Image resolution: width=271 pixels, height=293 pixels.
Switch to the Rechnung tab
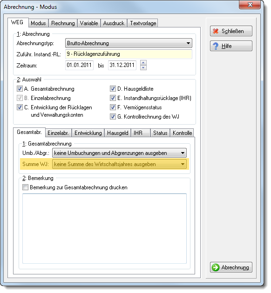[63, 23]
